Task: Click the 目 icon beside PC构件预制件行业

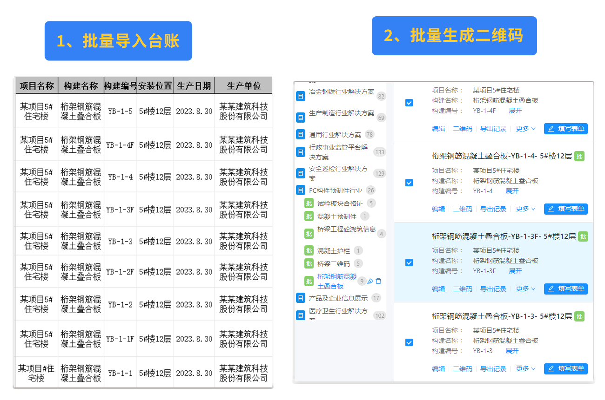Action: [x=300, y=190]
